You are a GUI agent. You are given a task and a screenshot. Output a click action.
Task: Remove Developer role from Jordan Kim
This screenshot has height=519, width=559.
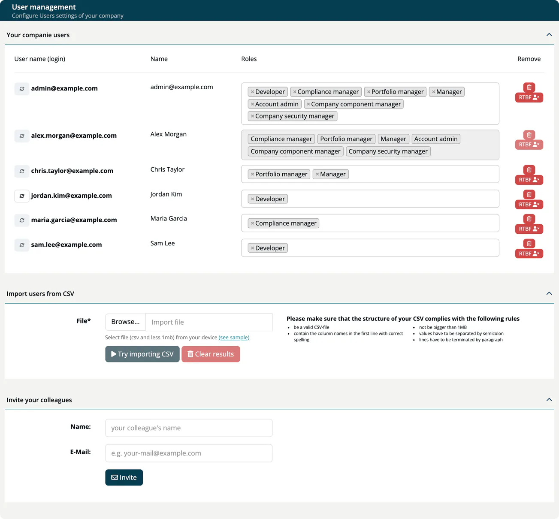[x=252, y=199]
